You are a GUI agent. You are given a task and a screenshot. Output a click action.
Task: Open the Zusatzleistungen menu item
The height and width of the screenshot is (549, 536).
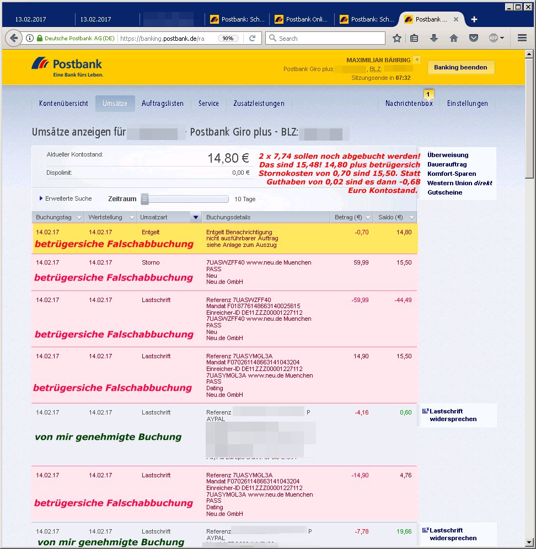click(259, 103)
